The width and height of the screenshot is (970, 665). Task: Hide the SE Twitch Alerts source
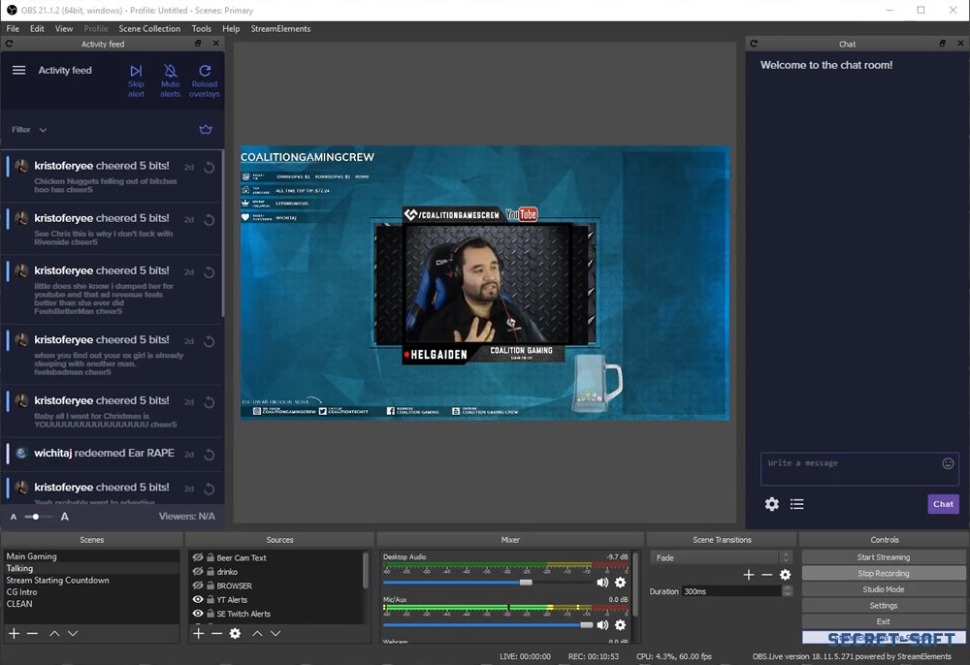coord(198,614)
